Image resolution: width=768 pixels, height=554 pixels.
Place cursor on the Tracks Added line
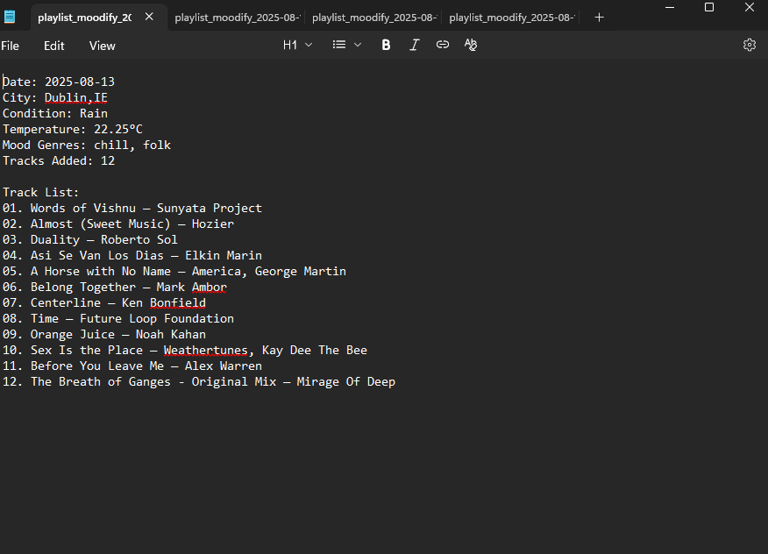click(59, 160)
